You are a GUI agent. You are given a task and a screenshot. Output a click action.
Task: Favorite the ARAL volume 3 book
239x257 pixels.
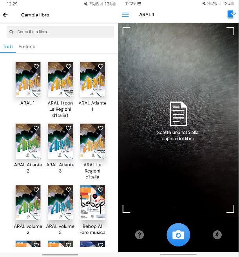(x=68, y=190)
